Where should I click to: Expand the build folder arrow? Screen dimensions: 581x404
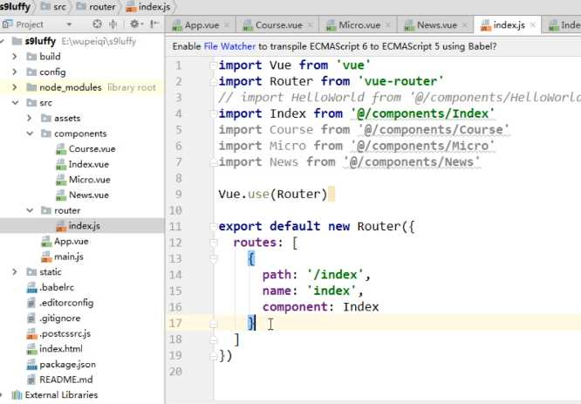coord(15,57)
